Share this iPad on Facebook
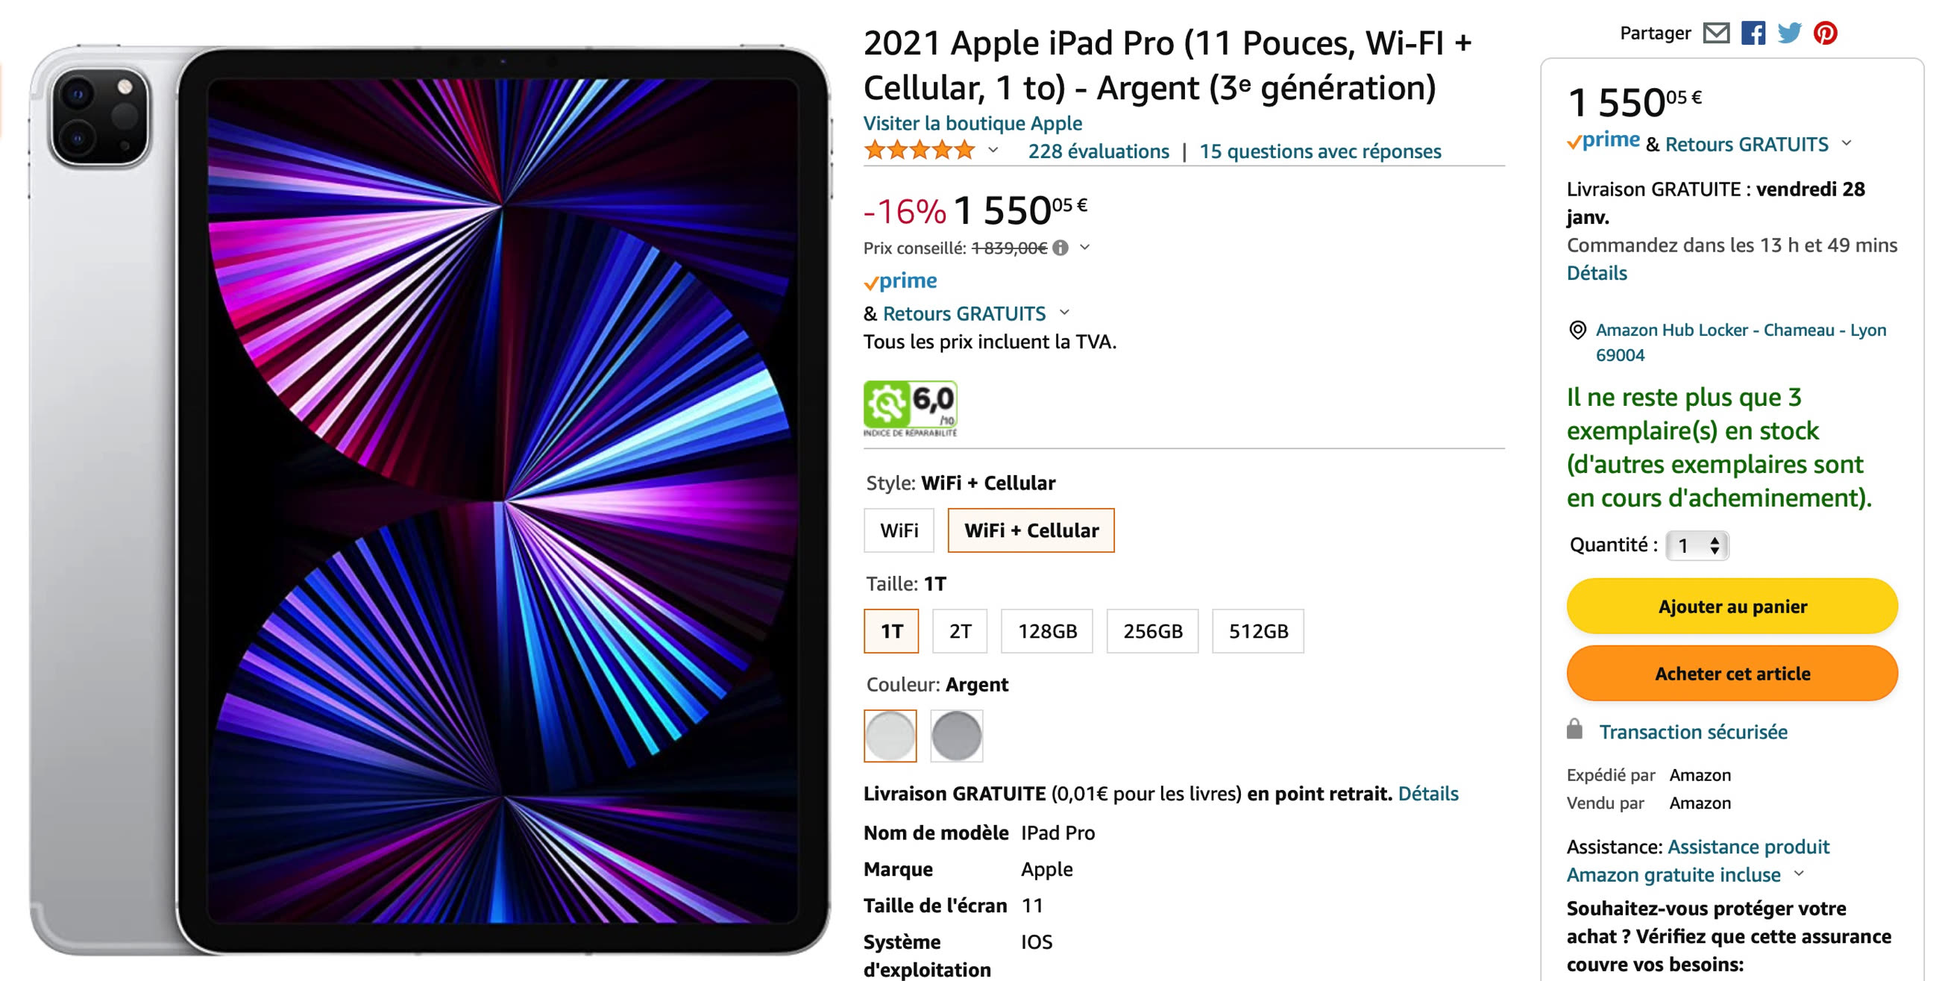The image size is (1939, 981). [1753, 33]
